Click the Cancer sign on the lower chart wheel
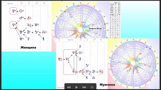Screen dimensions: 161x90 tap(140, 87)
